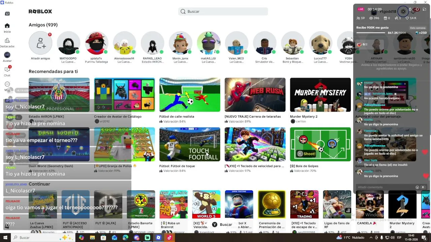Open Valen_MCO friend avatar
The height and width of the screenshot is (242, 431).
(x=236, y=43)
